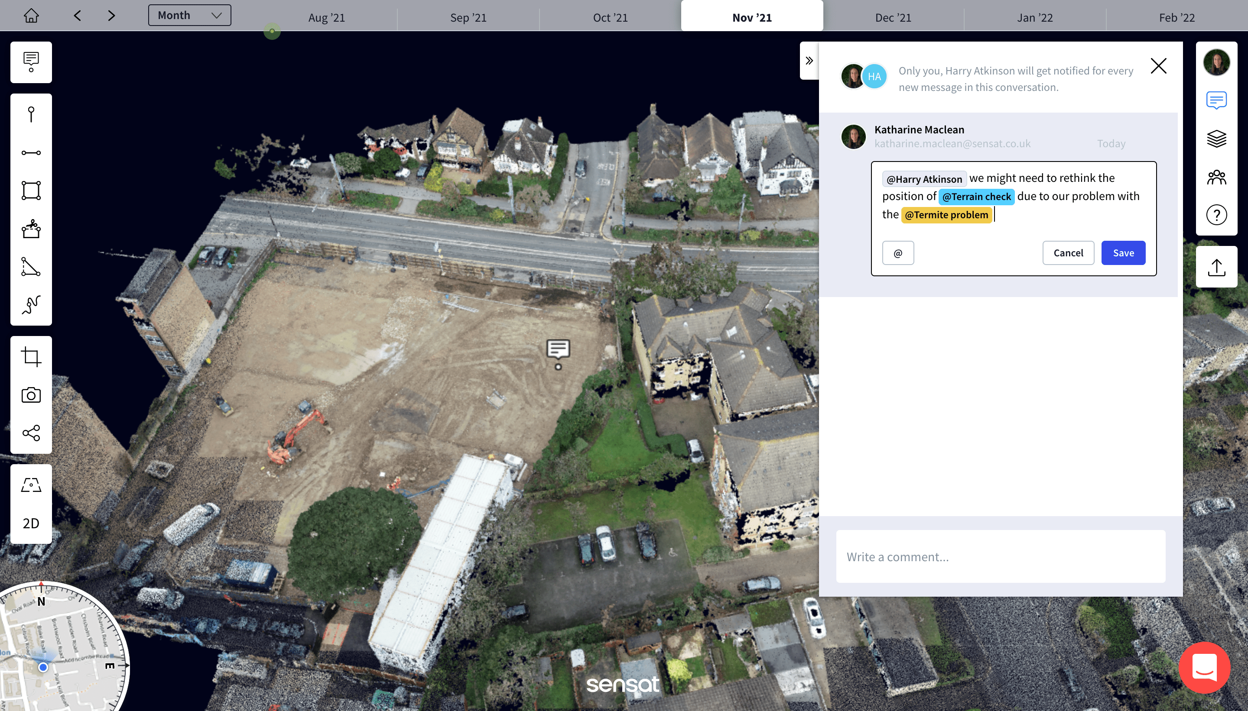Screen dimensions: 1248x711
Task: Open the share icon
Action: [31, 433]
